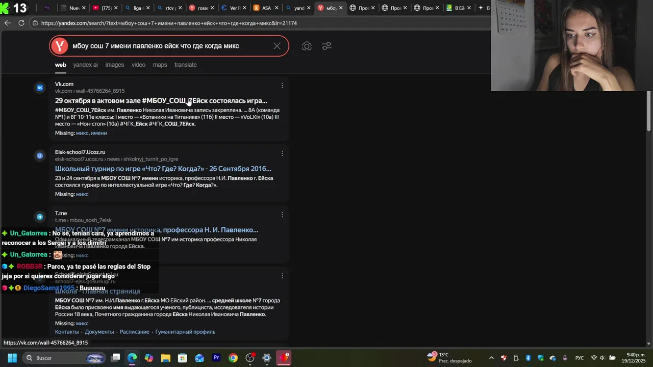Select the web search tab
The height and width of the screenshot is (367, 653).
click(61, 65)
